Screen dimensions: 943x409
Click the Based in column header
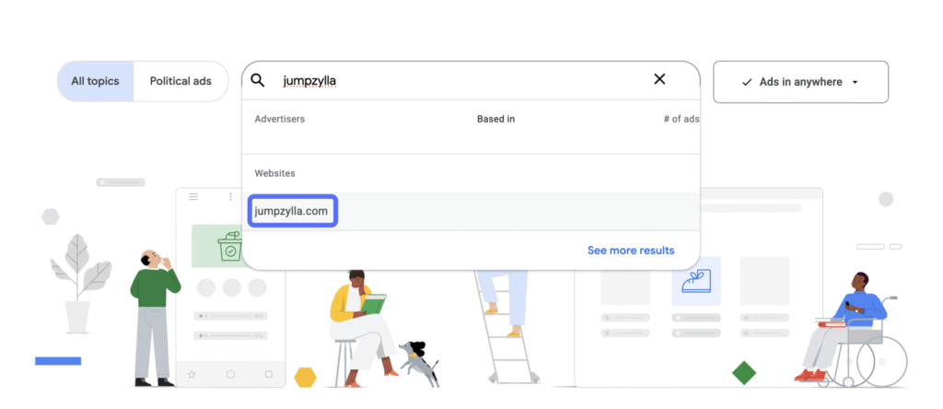click(x=495, y=119)
